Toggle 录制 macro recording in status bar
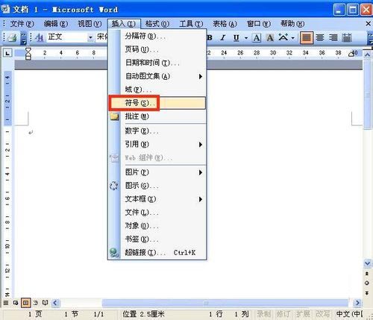This screenshot has height=320, width=373. coord(263,314)
